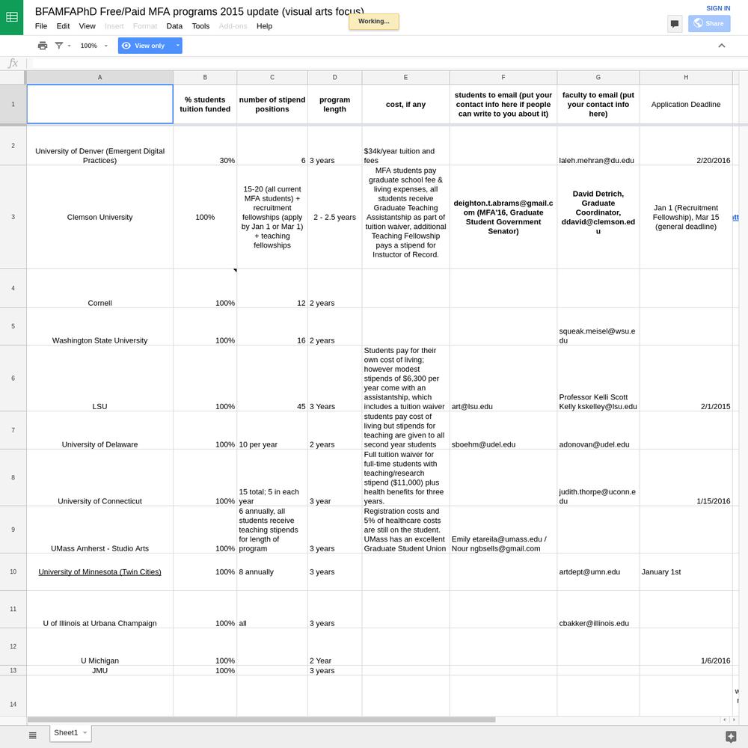Collapse the menus with the up chevron

click(721, 46)
